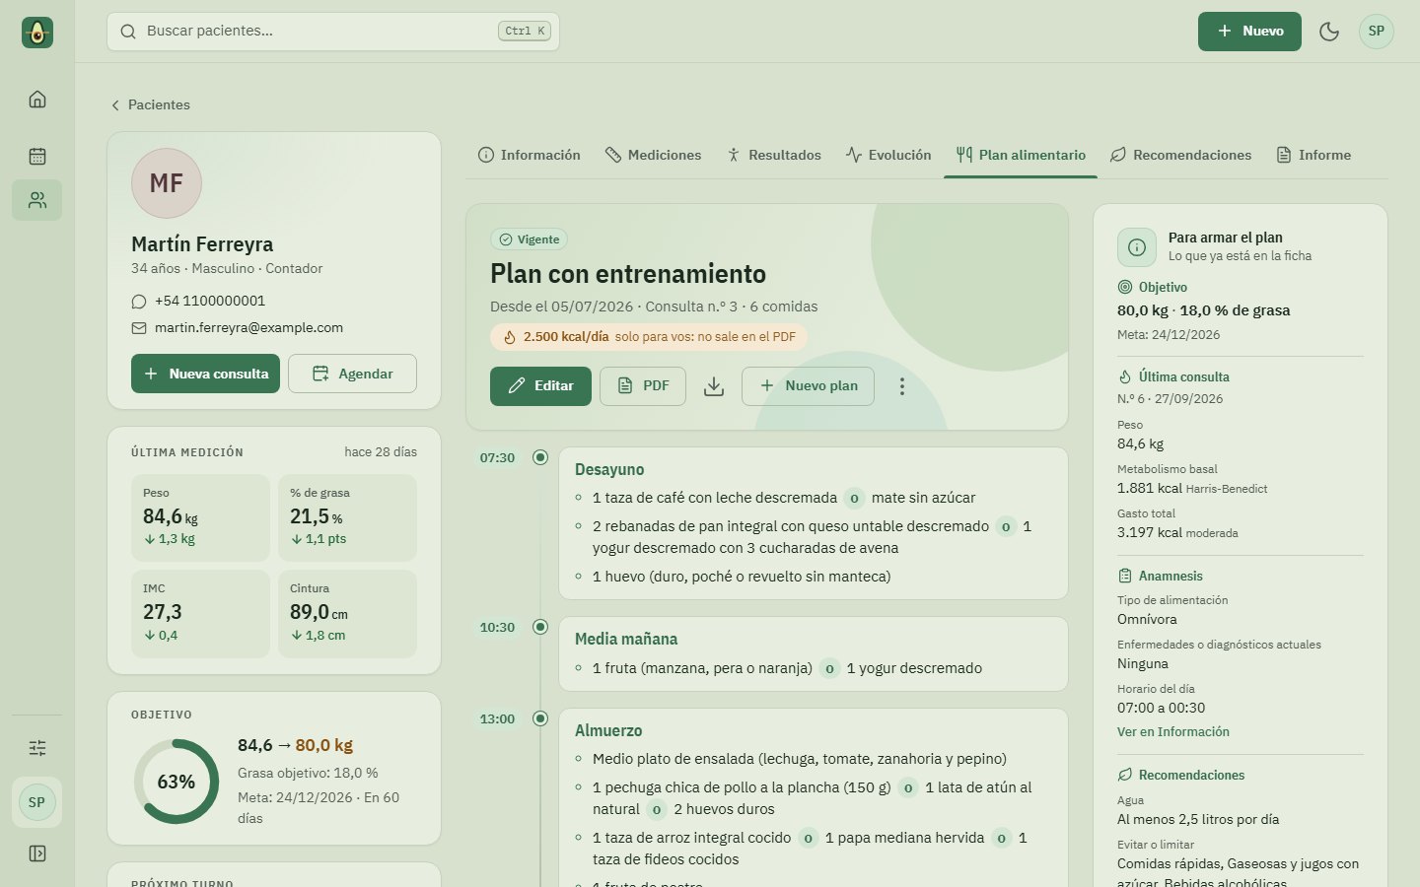Switch to the Mediciones tab

653,155
